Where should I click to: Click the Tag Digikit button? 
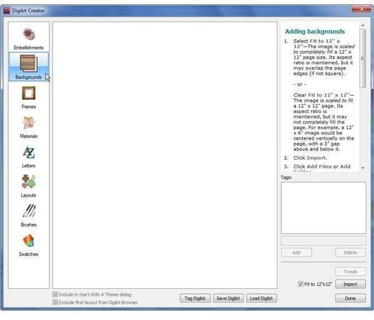(x=195, y=298)
